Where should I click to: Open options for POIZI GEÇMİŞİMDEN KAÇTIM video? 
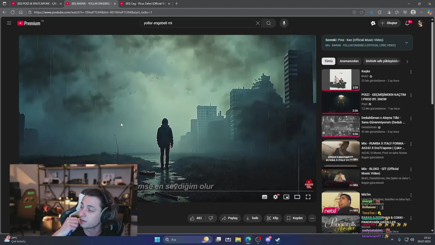click(x=411, y=95)
